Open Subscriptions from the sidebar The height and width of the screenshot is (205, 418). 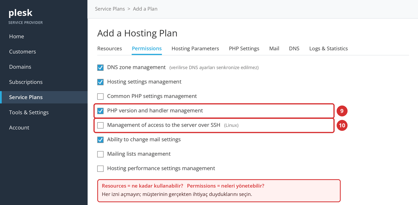click(26, 82)
